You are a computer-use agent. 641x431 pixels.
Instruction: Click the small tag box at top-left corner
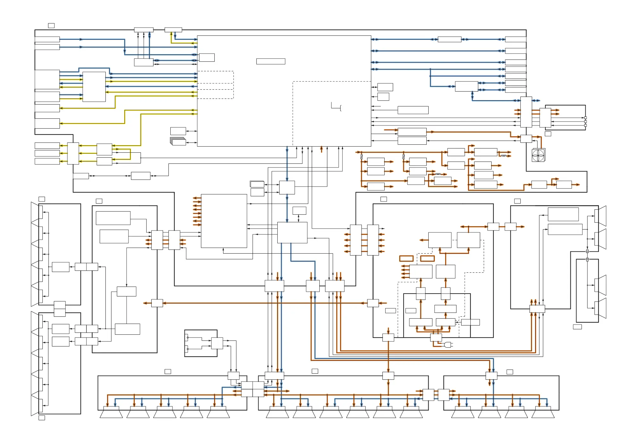tap(51, 26)
